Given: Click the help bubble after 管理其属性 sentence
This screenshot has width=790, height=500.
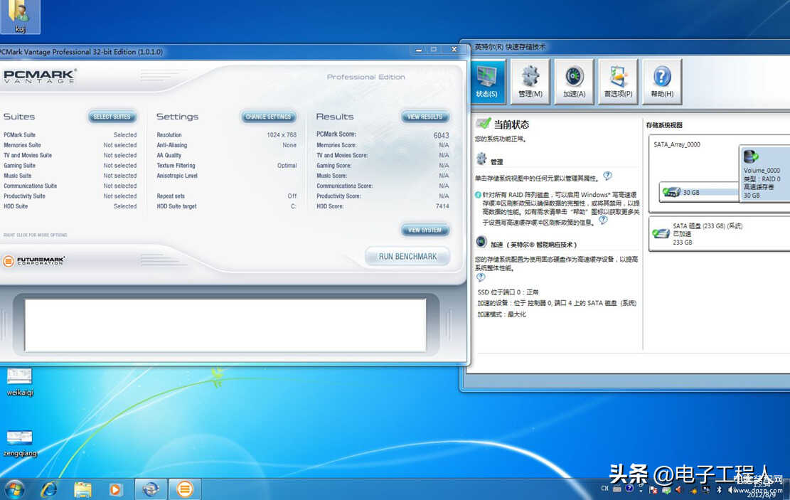Looking at the screenshot, I should coord(608,176).
